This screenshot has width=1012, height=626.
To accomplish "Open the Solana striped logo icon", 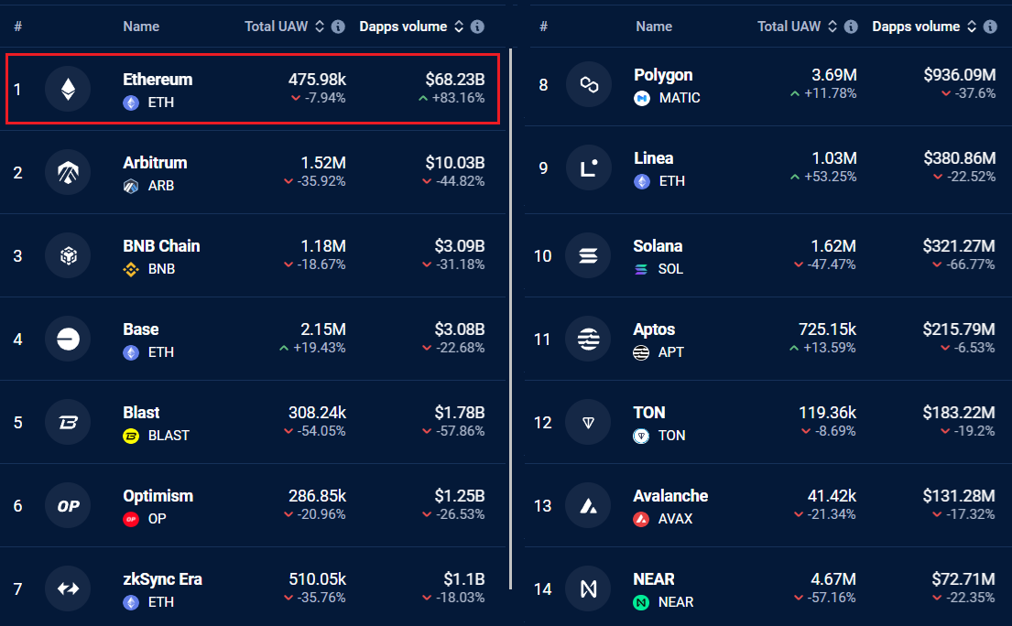I will [x=588, y=255].
